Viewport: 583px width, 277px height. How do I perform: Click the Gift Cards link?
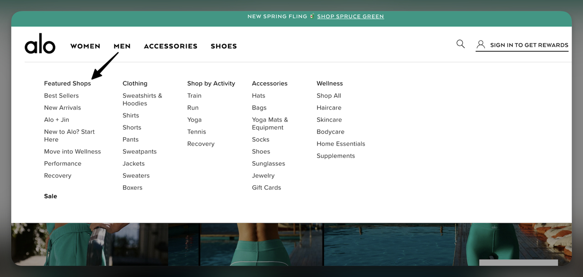point(266,187)
